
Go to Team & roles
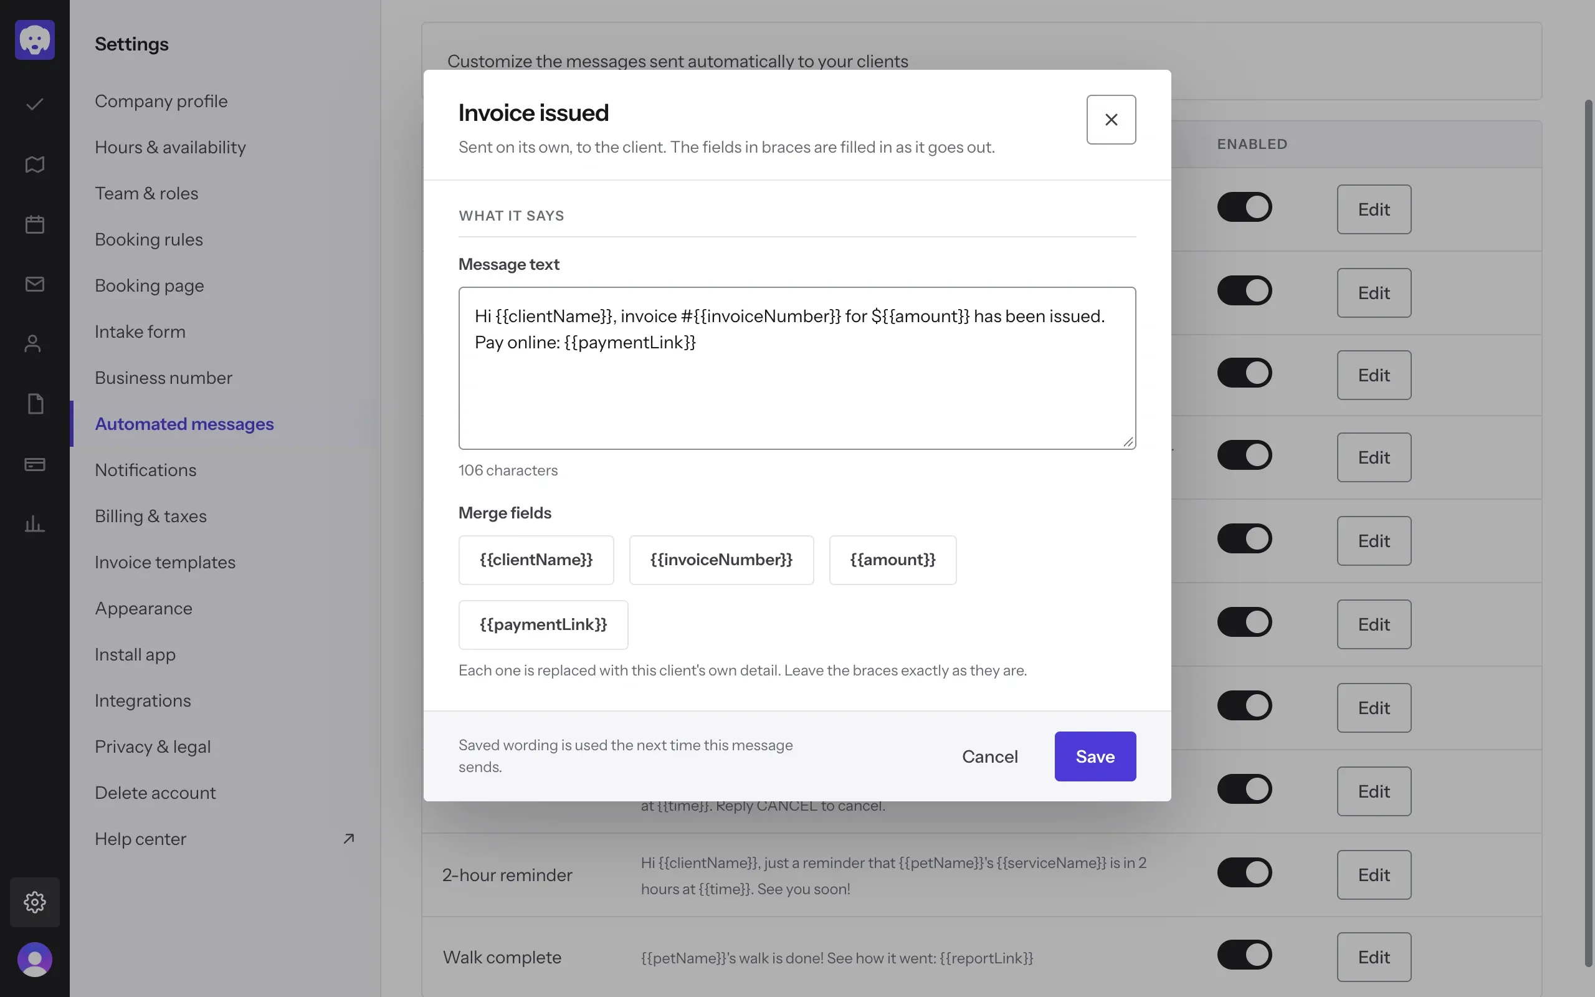coord(147,193)
